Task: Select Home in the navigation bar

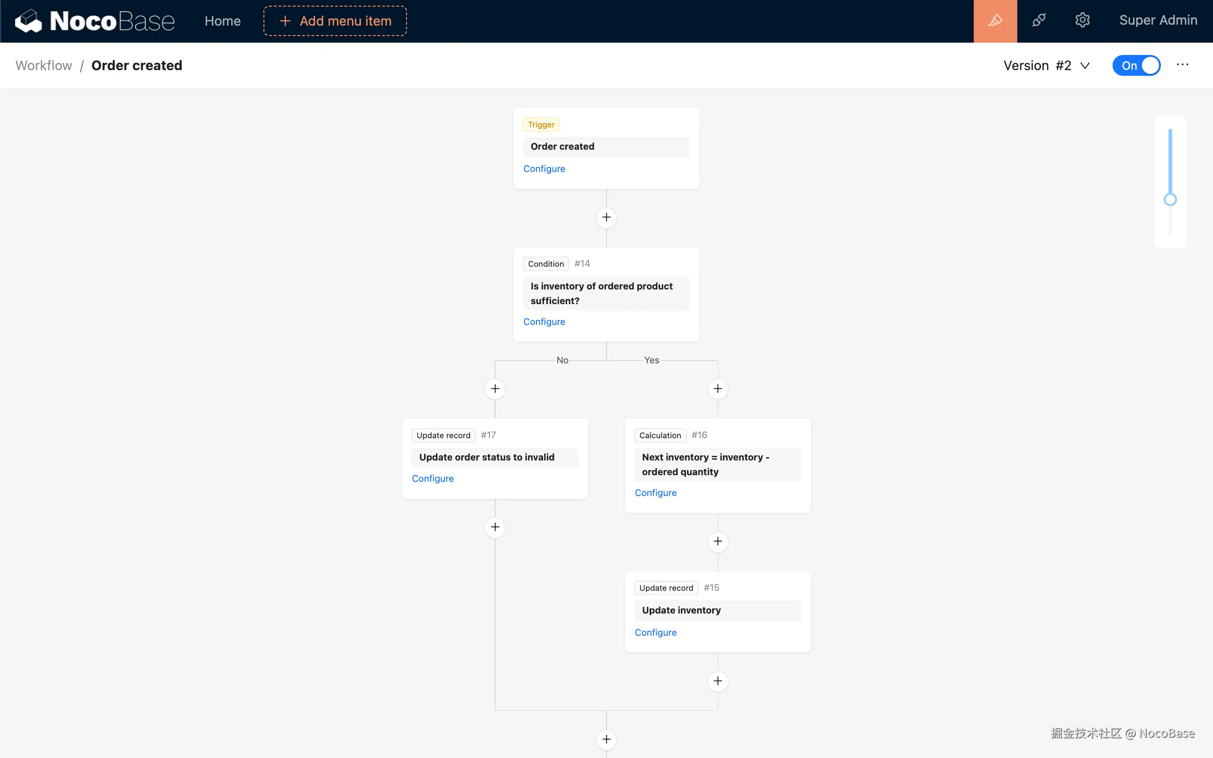Action: point(222,20)
